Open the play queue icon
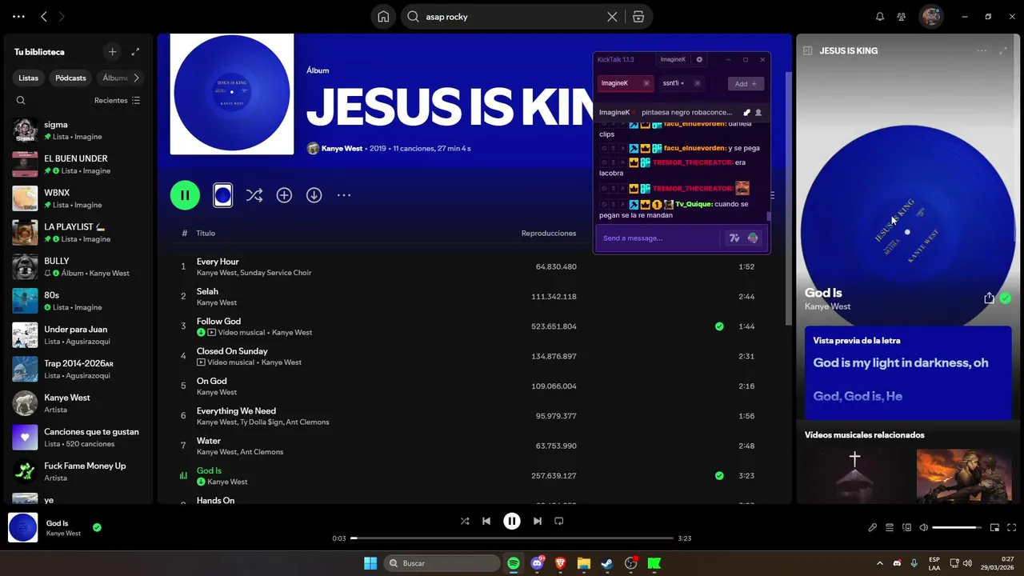Screen dimensions: 1024x576 click(x=890, y=528)
